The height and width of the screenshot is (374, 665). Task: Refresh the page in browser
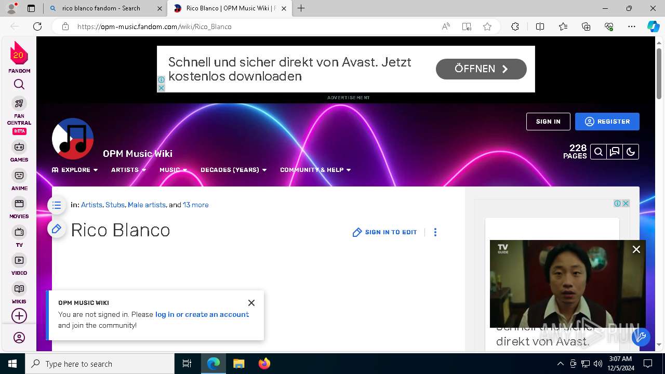click(37, 26)
